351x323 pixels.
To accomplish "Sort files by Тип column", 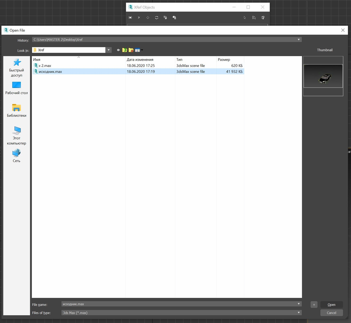I will (196, 60).
